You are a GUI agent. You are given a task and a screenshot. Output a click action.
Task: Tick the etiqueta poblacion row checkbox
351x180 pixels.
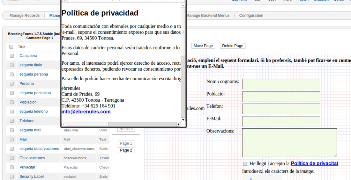pos(11,93)
